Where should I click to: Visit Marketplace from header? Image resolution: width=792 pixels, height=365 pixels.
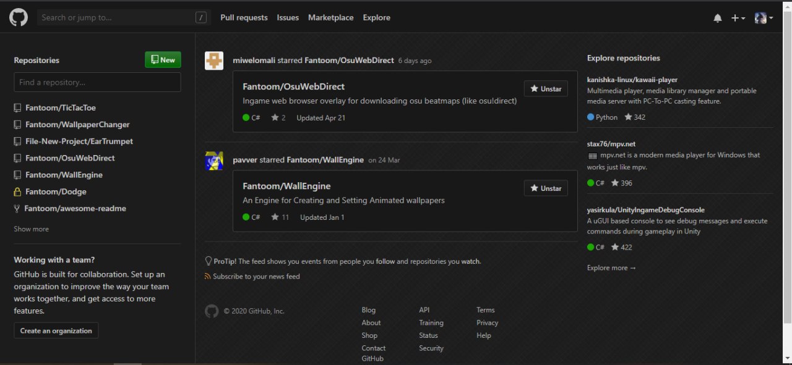click(x=331, y=17)
